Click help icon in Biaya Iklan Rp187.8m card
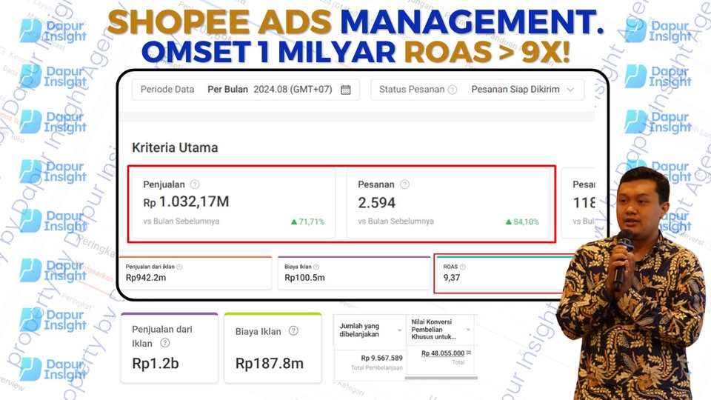Viewport: 711px width, 400px height. click(293, 330)
